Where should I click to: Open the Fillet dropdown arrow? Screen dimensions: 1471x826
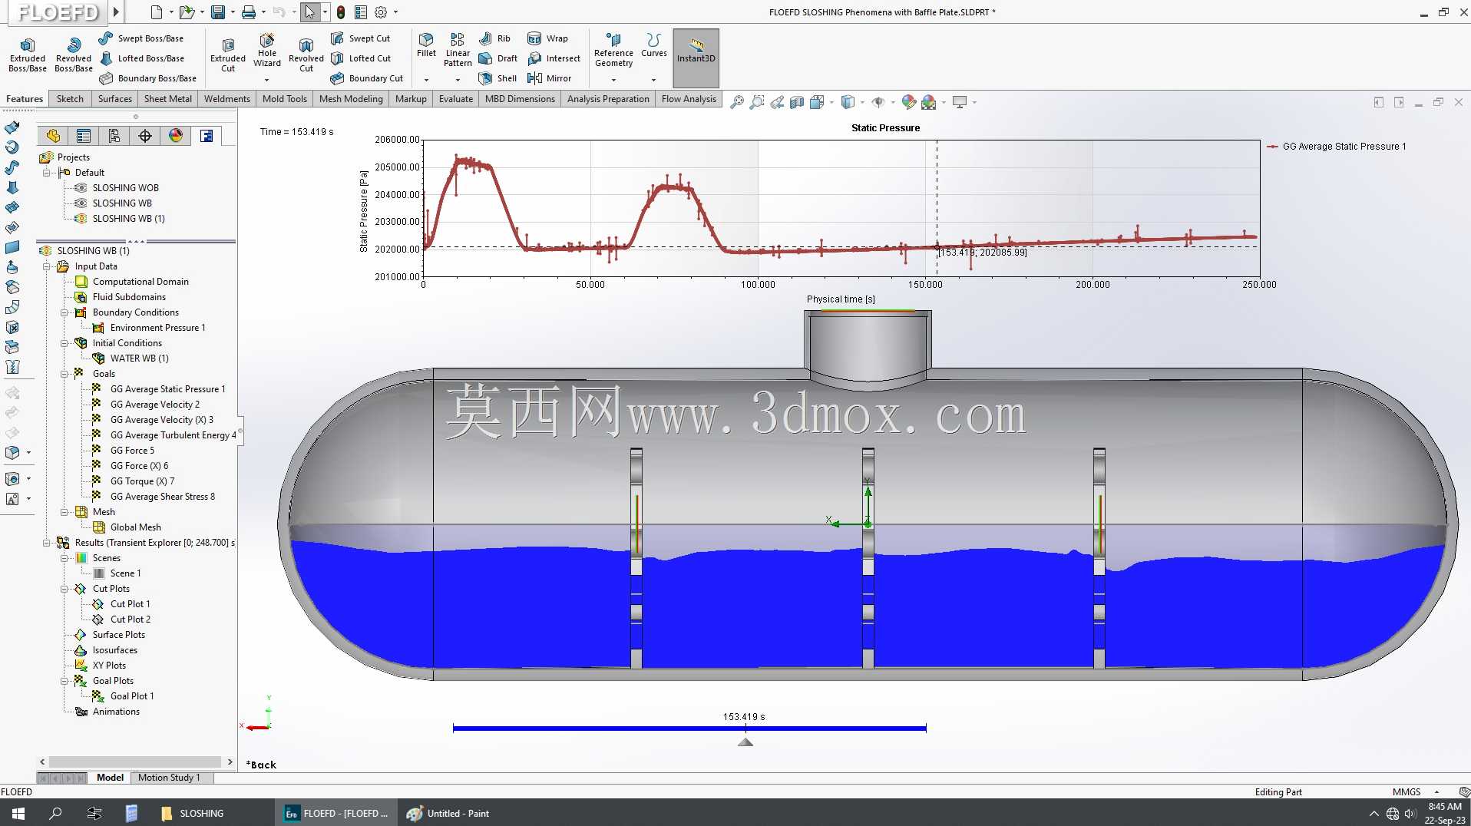426,80
